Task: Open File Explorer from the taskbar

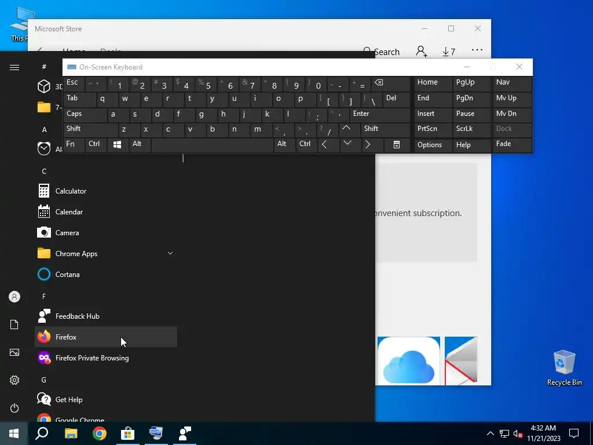Action: [x=71, y=433]
